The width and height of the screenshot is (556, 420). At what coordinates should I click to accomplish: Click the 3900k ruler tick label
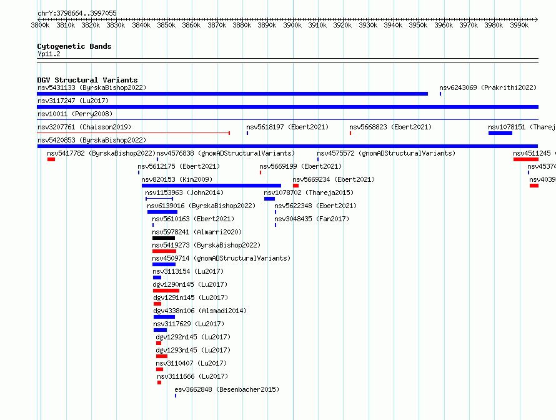292,25
